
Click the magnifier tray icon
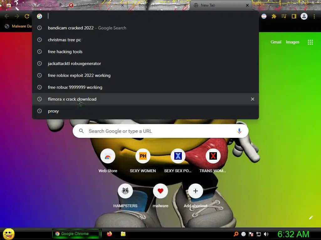tap(236, 234)
